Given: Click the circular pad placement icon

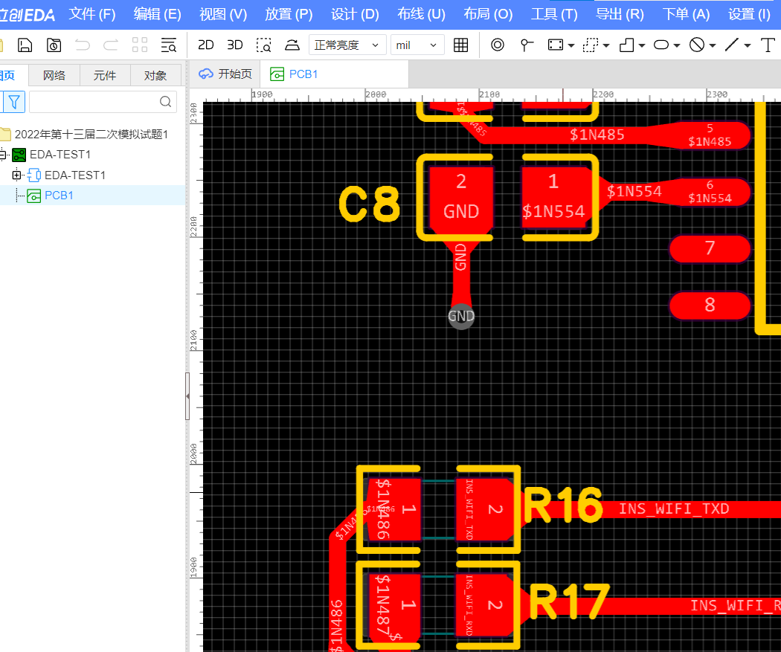Looking at the screenshot, I should (497, 45).
